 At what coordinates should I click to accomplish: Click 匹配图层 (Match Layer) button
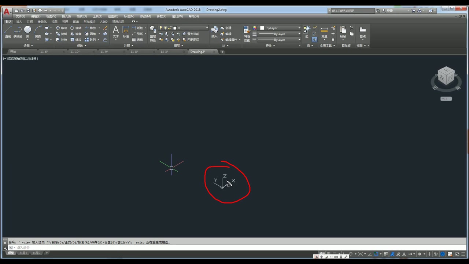[190, 40]
